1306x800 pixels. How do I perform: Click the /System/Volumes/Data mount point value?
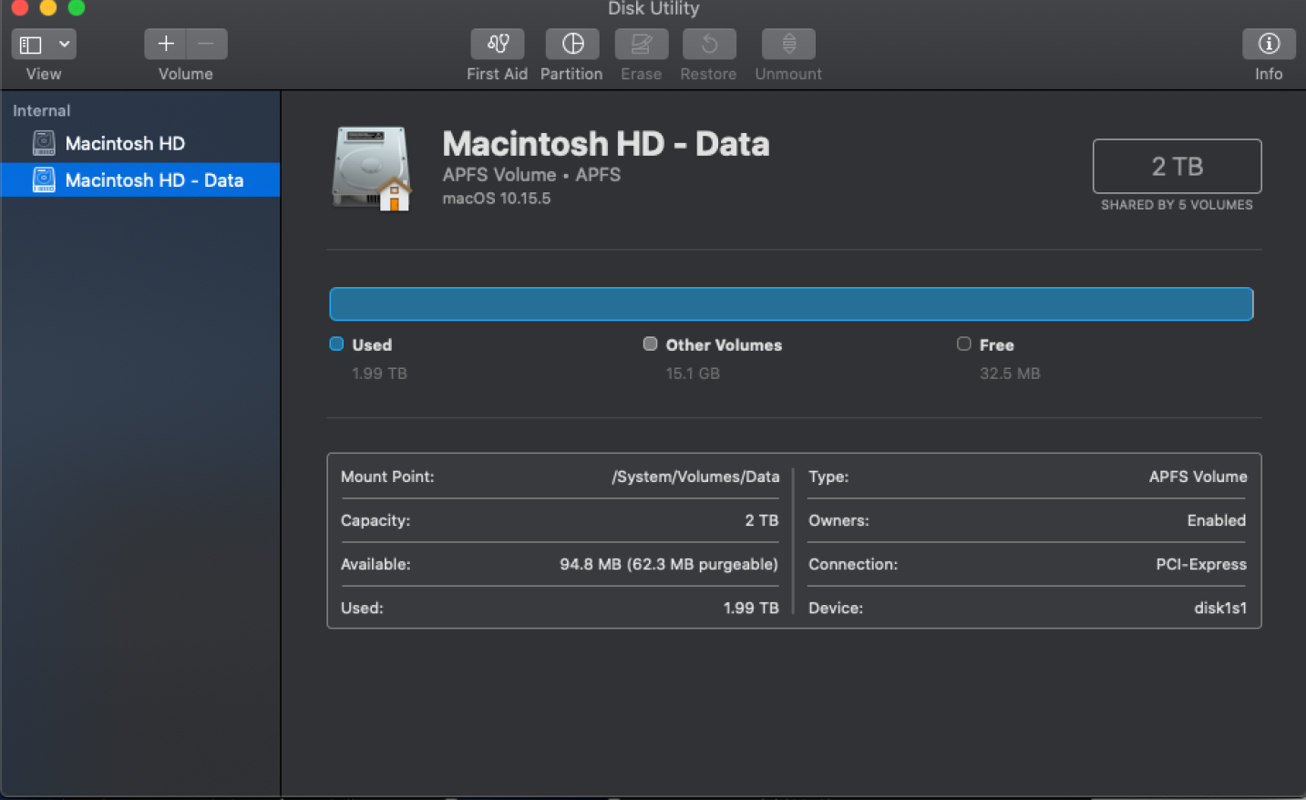tap(695, 477)
